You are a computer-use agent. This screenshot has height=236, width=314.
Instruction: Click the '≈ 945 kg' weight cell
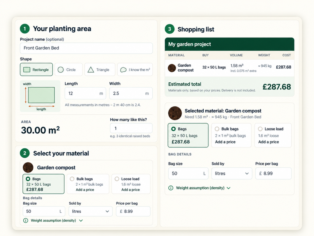pyautogui.click(x=265, y=66)
